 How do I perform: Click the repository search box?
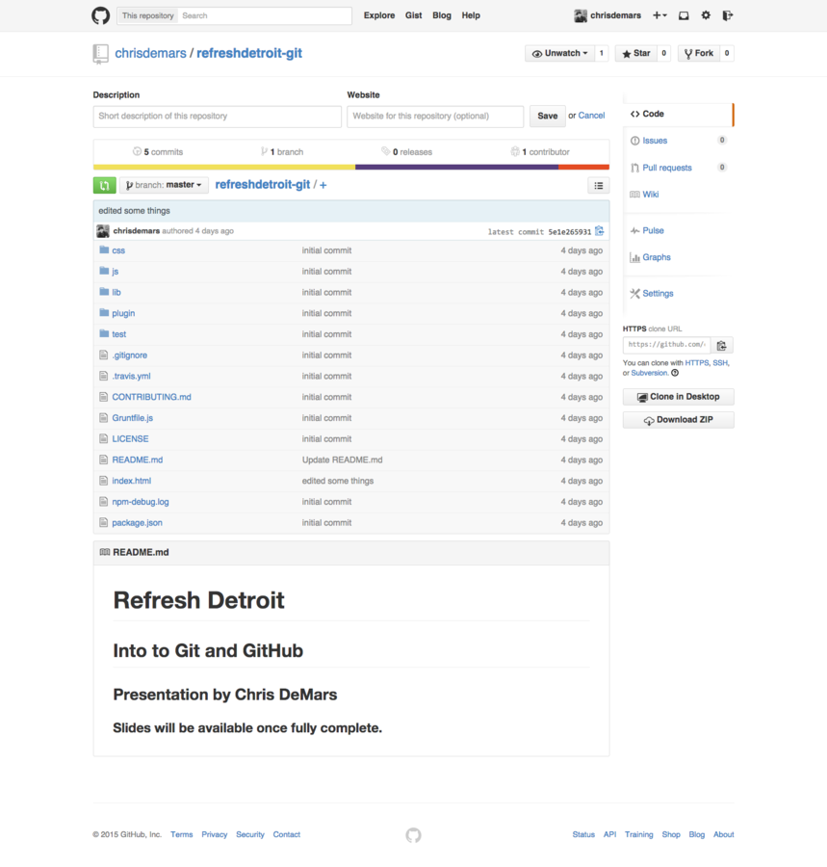coord(265,15)
